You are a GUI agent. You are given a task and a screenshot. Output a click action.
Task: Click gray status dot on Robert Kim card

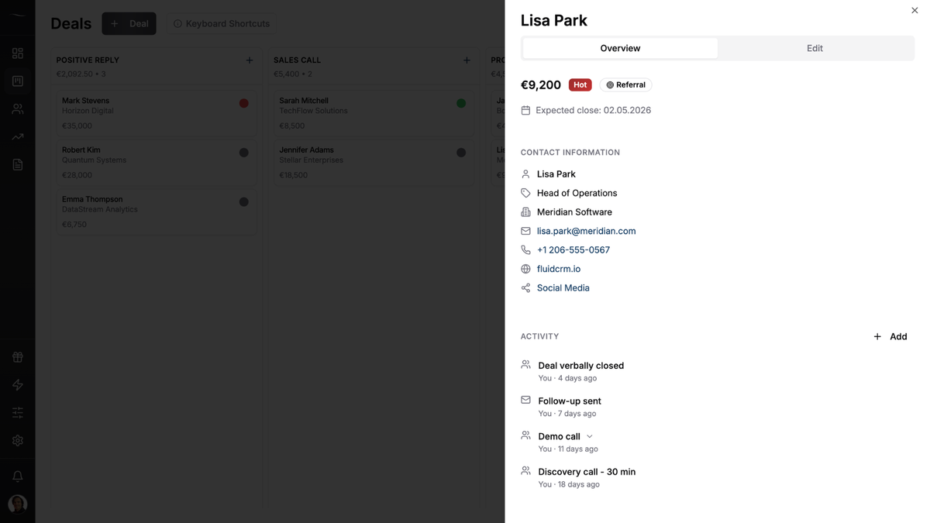pos(243,153)
